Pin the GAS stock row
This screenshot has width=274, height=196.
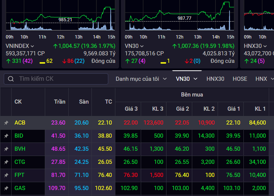coord(6,188)
